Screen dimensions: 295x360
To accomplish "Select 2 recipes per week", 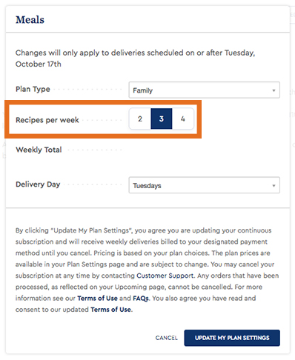I will (140, 119).
